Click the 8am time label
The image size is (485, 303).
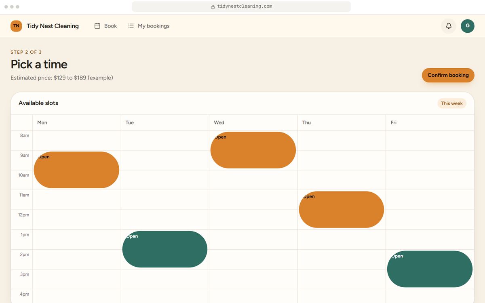pyautogui.click(x=25, y=135)
